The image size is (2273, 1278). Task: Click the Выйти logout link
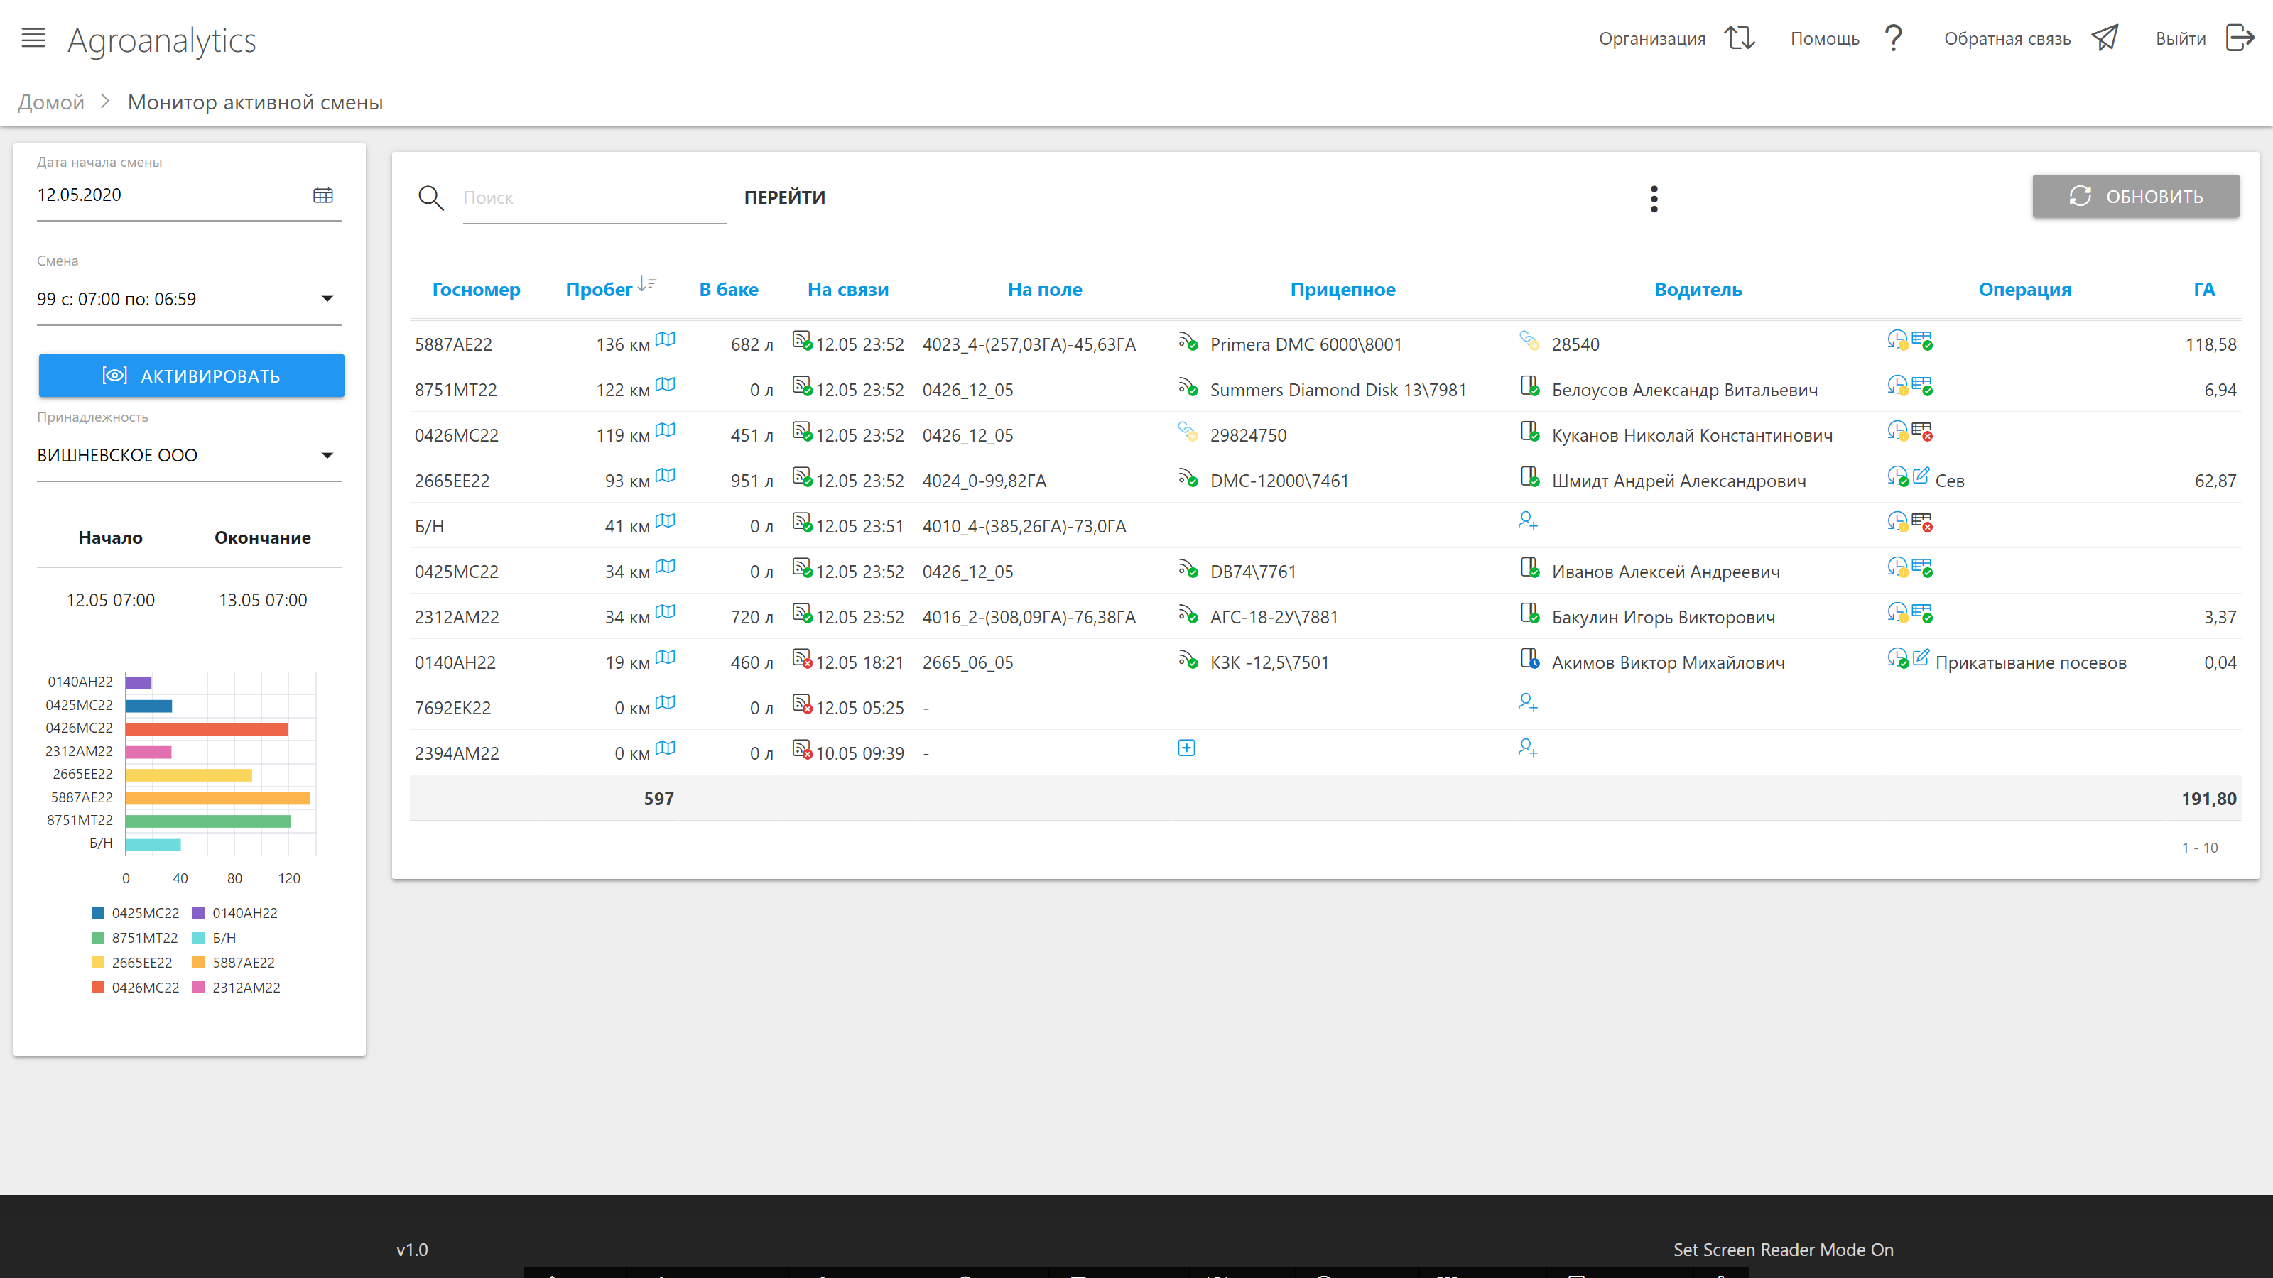2181,39
